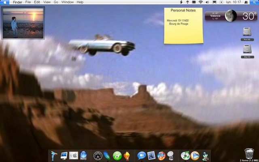The height and width of the screenshot is (162, 259).
Task: Open the Go menu
Action: (x=56, y=2)
